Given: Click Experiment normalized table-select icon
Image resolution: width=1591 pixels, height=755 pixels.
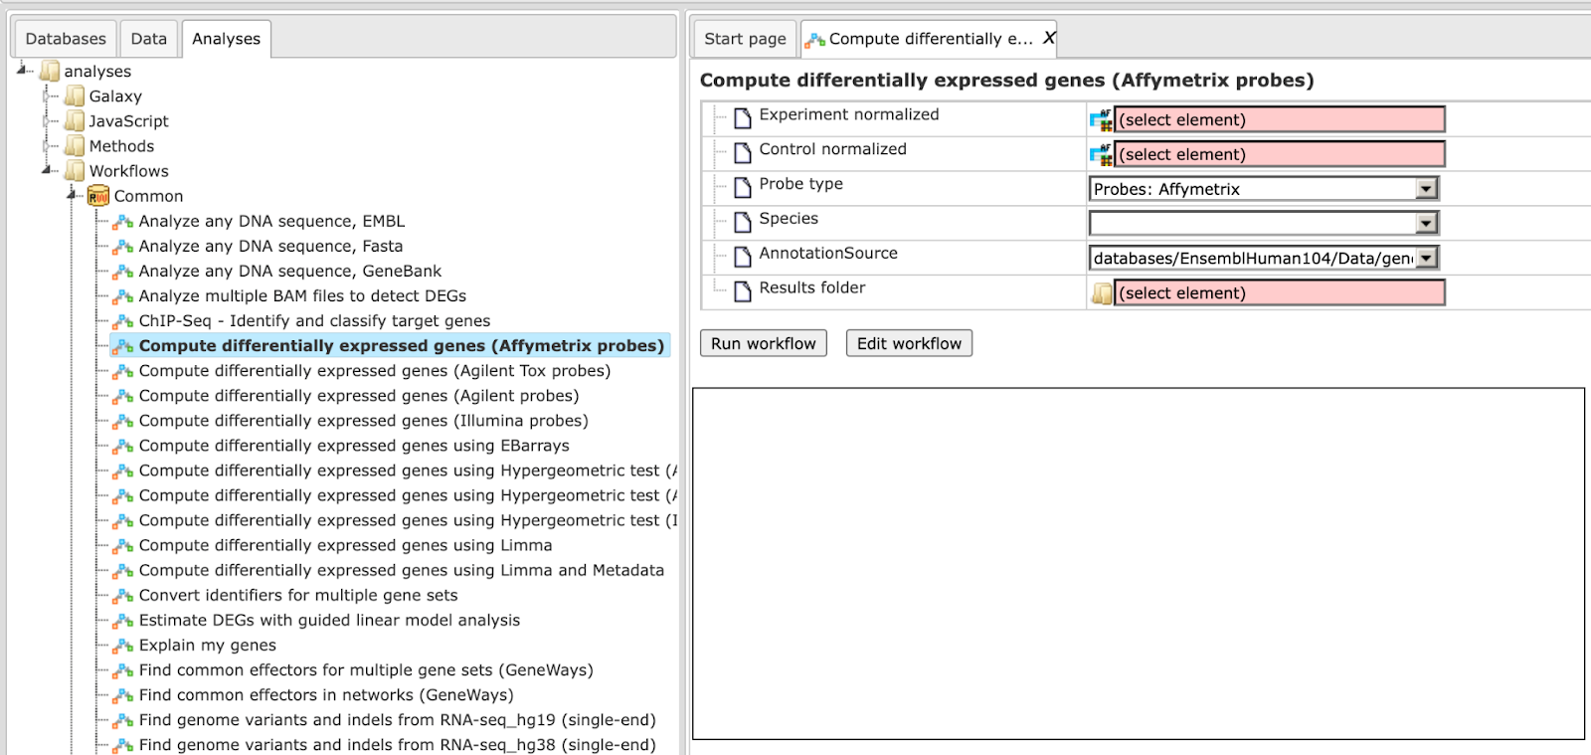Looking at the screenshot, I should click(x=1101, y=120).
